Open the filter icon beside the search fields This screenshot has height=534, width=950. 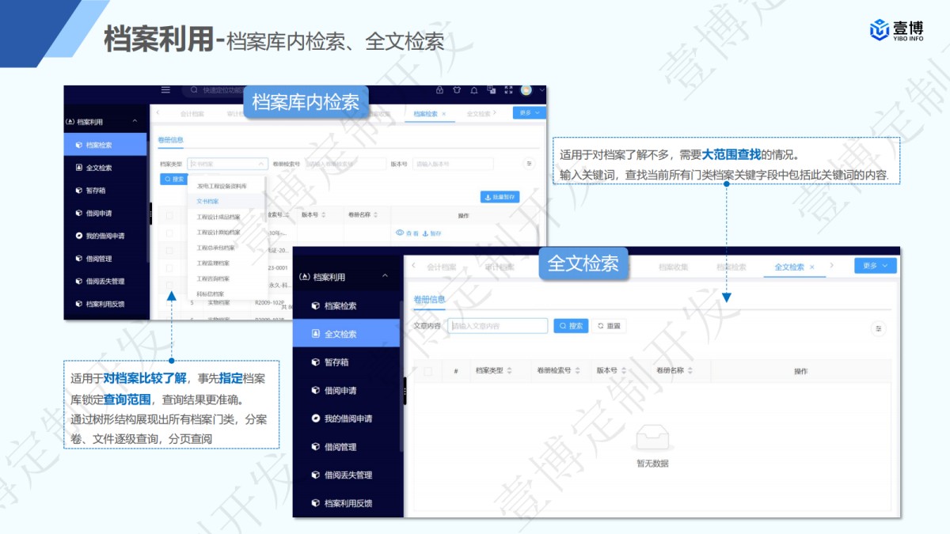tap(529, 163)
